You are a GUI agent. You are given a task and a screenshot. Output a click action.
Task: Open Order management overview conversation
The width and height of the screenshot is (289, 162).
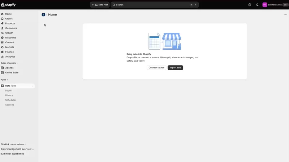click(x=17, y=149)
